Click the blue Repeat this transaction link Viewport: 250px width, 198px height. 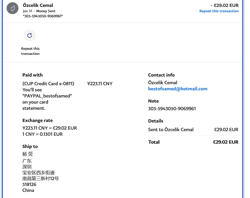pyautogui.click(x=219, y=11)
